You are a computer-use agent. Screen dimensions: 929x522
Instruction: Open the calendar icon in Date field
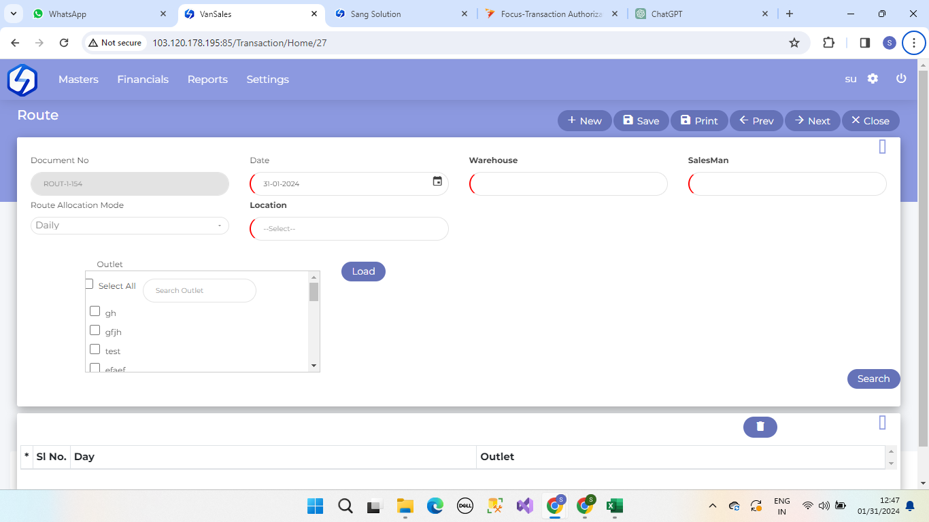click(437, 181)
